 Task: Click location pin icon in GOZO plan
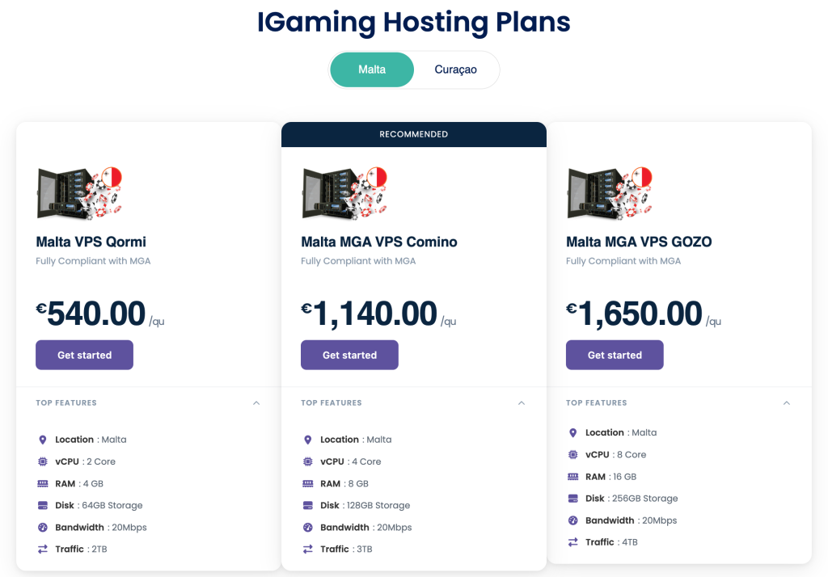[573, 433]
